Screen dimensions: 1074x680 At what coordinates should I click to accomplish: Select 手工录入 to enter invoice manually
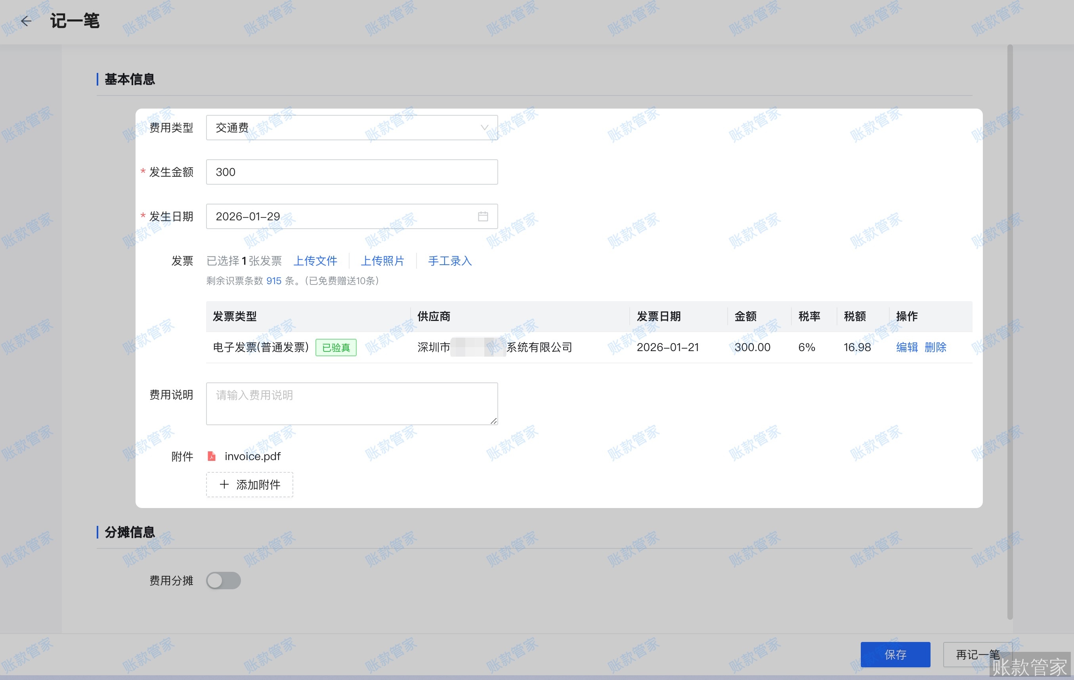pyautogui.click(x=449, y=261)
